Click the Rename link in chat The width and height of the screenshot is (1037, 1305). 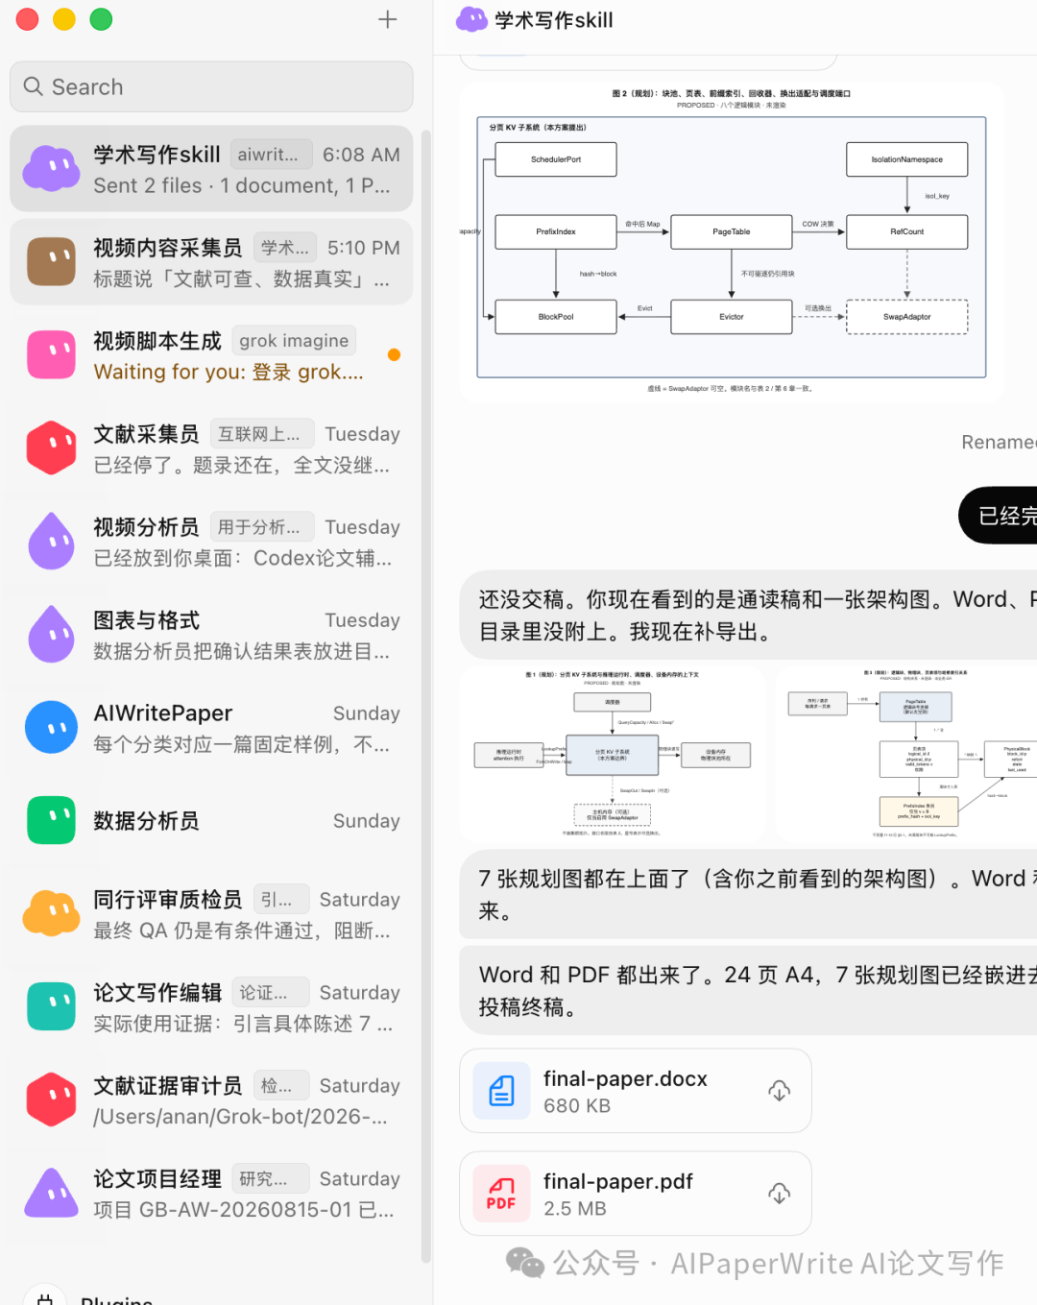(999, 442)
